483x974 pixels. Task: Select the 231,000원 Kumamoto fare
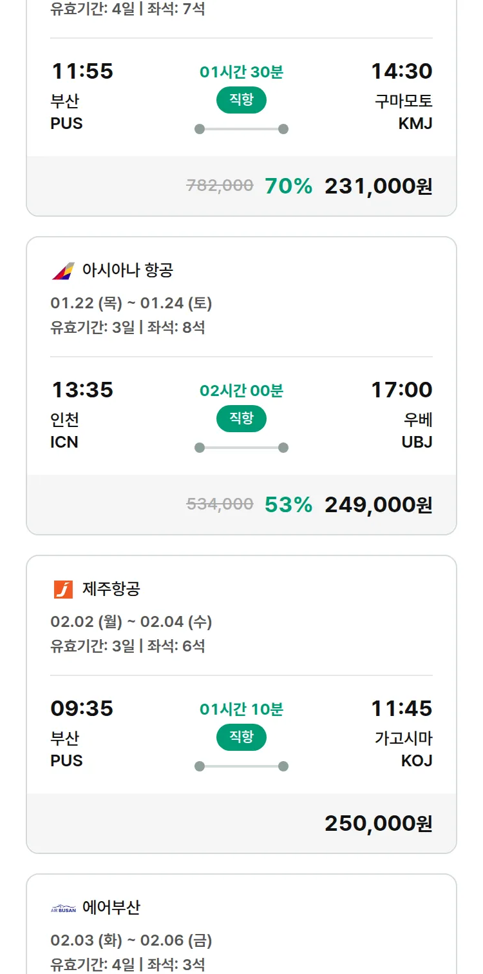pos(378,186)
